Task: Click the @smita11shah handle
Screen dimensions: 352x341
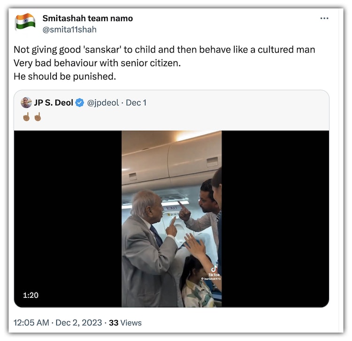Action: [69, 29]
